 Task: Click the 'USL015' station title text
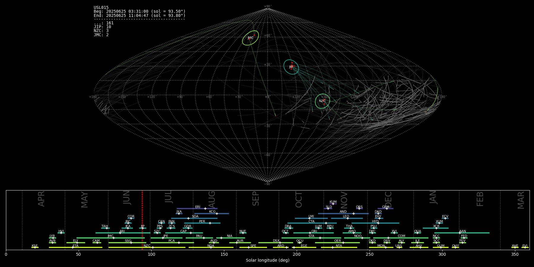[101, 8]
